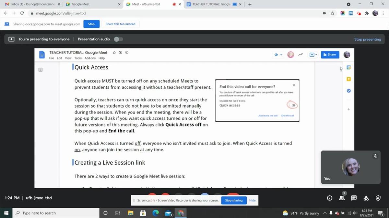Image resolution: width=389 pixels, height=218 pixels.
Task: Open Google Keep in the Docs side panel
Action: 349,79
